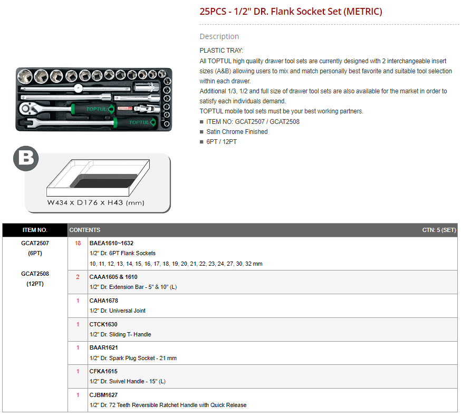Click the socket sizes list '10, 11, 12 ... 32 mm'

pyautogui.click(x=176, y=264)
